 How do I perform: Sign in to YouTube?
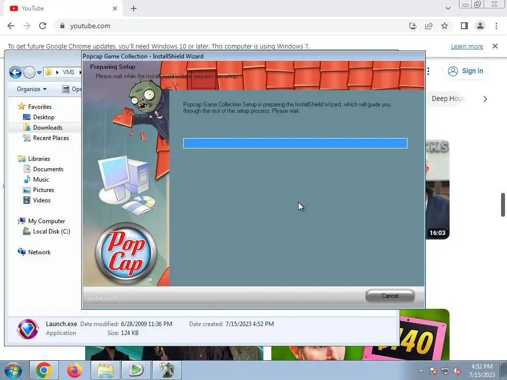coord(465,71)
